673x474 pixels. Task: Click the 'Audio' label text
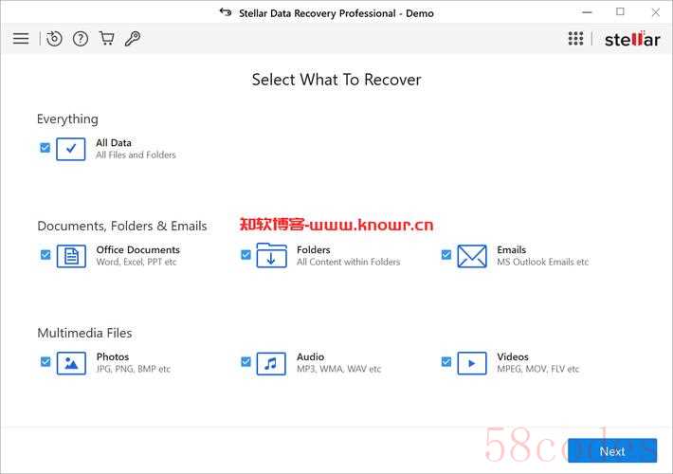(x=310, y=356)
